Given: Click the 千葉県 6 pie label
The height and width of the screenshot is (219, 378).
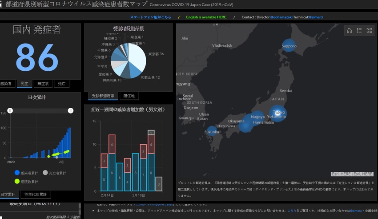Looking at the screenshot, I should click(104, 50).
